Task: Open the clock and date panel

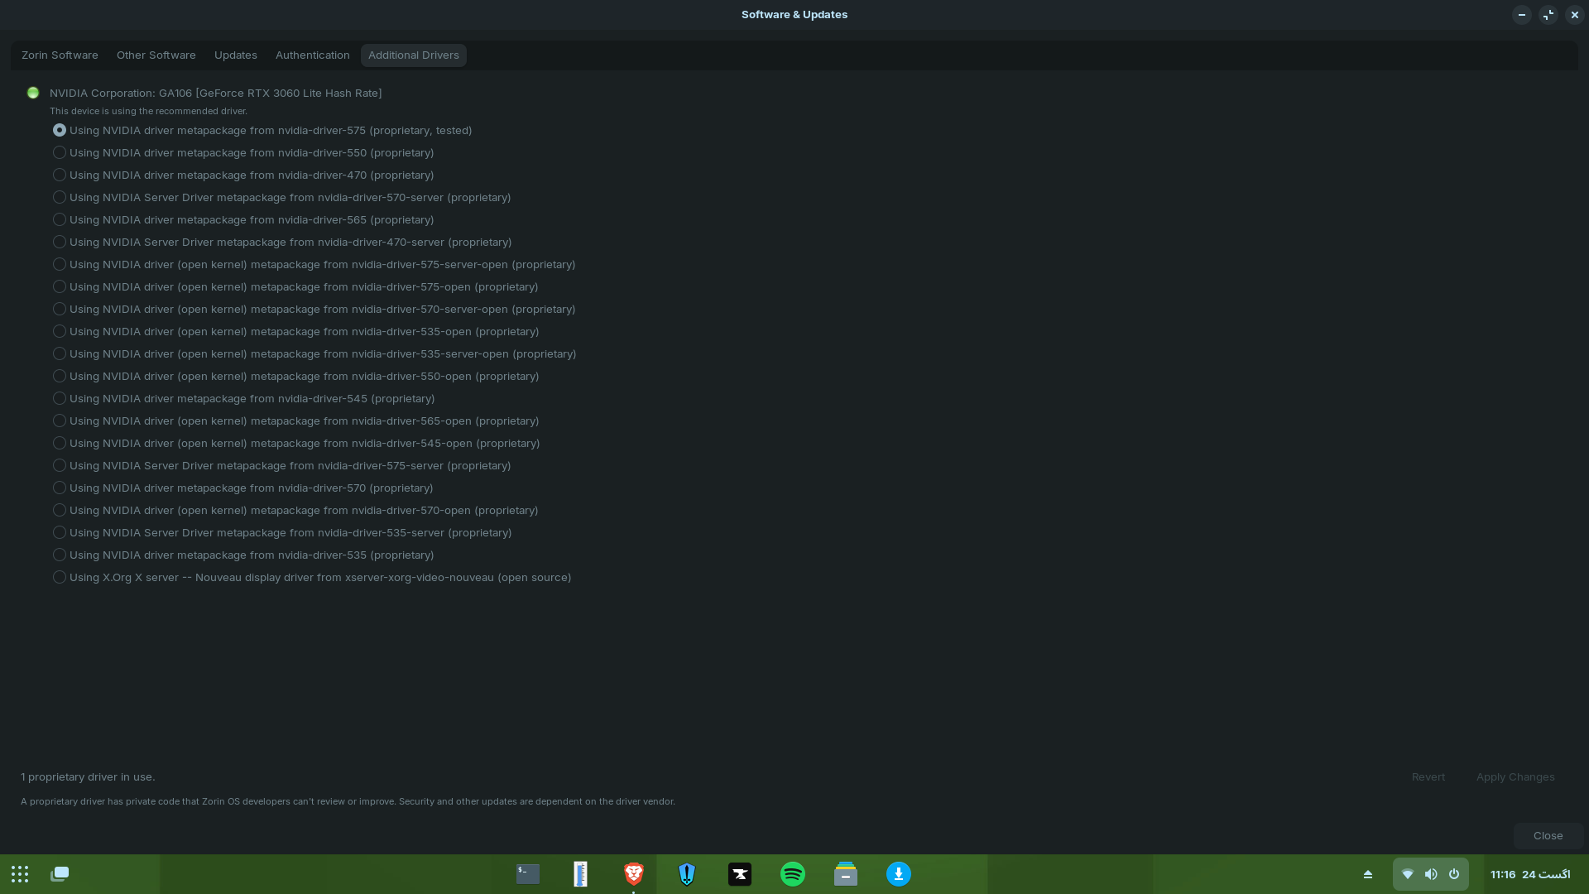Action: tap(1530, 874)
